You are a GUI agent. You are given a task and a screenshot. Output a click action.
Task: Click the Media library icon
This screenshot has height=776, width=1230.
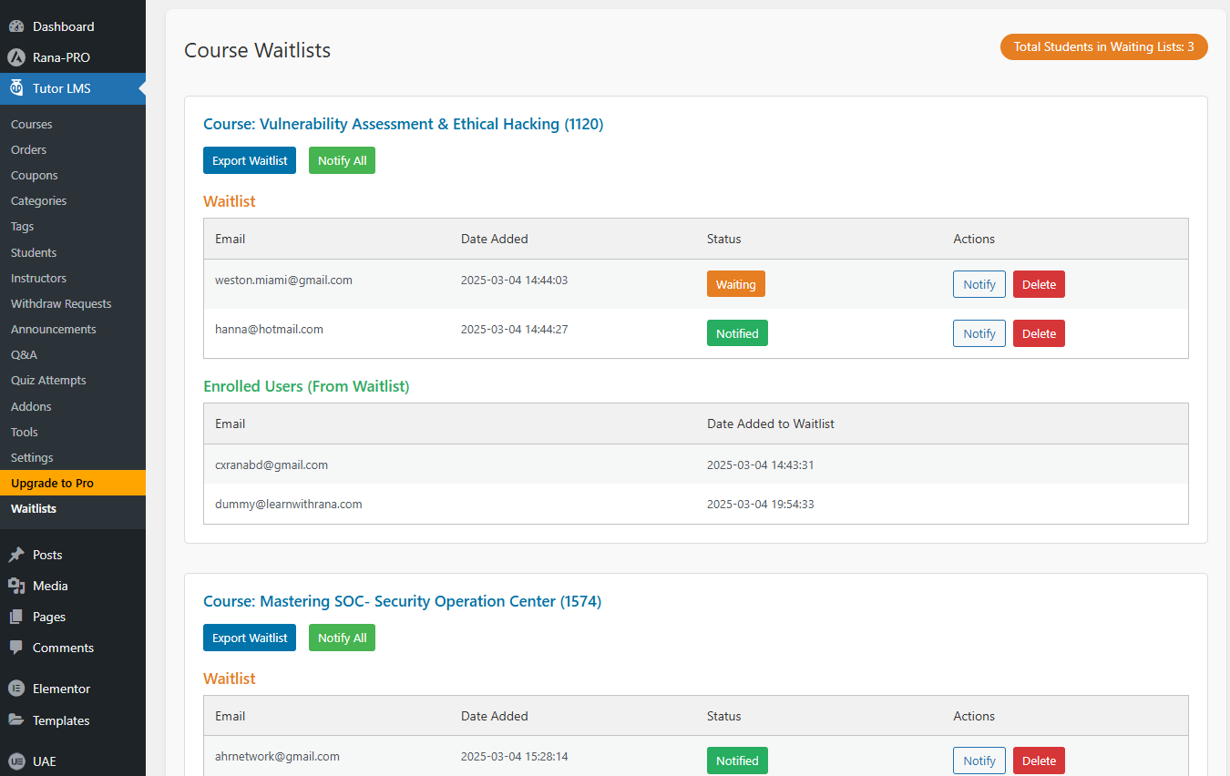point(16,586)
